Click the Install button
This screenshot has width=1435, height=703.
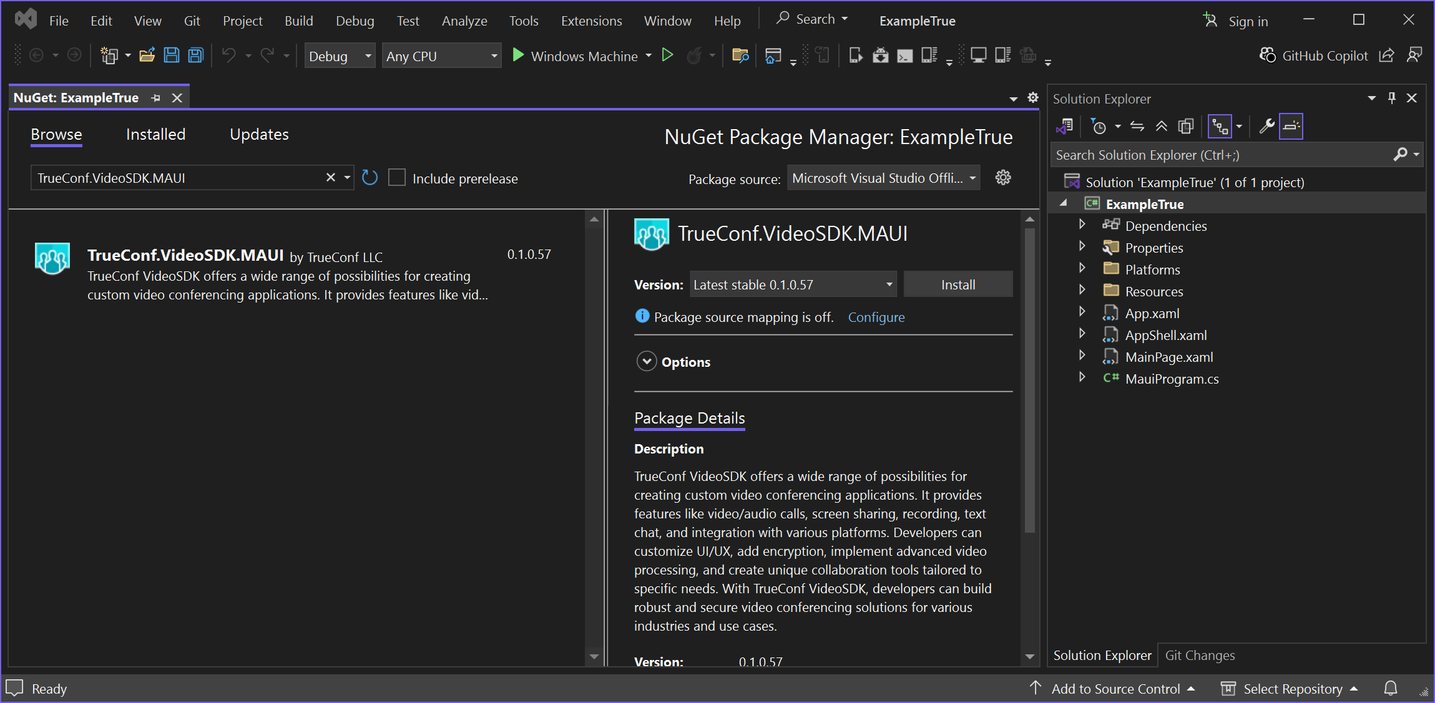tap(957, 284)
